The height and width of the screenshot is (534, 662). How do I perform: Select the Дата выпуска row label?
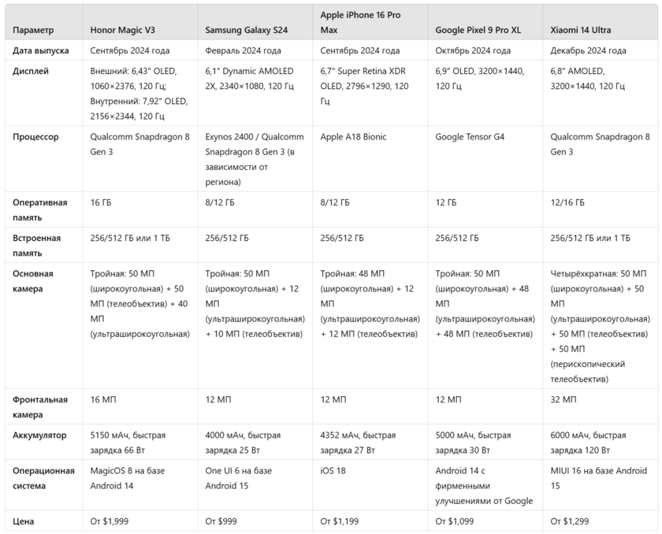click(41, 50)
